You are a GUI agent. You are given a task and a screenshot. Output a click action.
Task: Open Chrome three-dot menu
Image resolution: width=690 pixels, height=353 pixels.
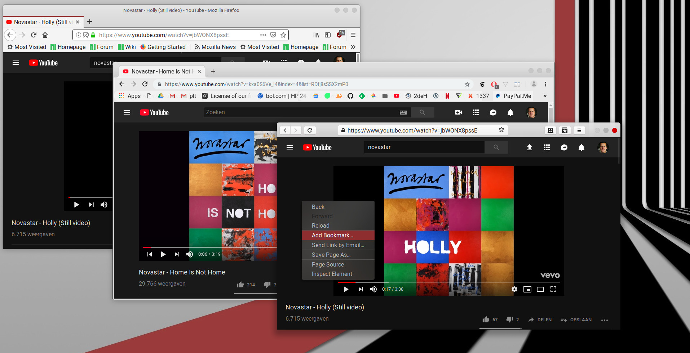click(x=545, y=84)
